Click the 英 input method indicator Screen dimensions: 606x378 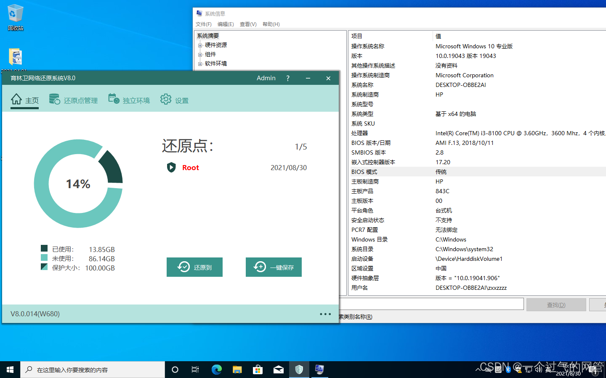tap(549, 370)
